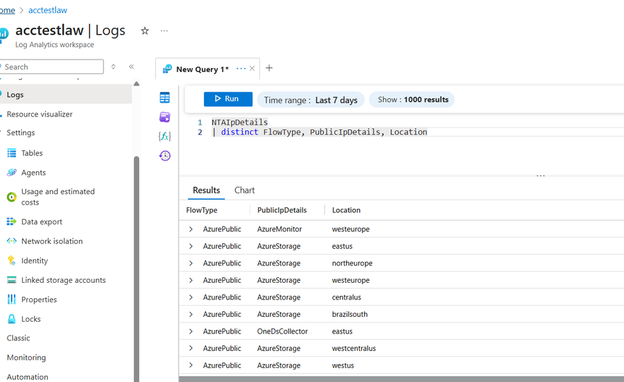Open the functions fx icon in query sidebar
The width and height of the screenshot is (624, 382).
(x=165, y=136)
